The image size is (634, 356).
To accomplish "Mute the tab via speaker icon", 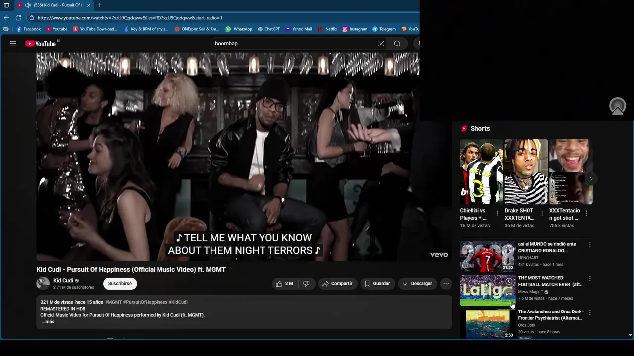I will point(28,5).
